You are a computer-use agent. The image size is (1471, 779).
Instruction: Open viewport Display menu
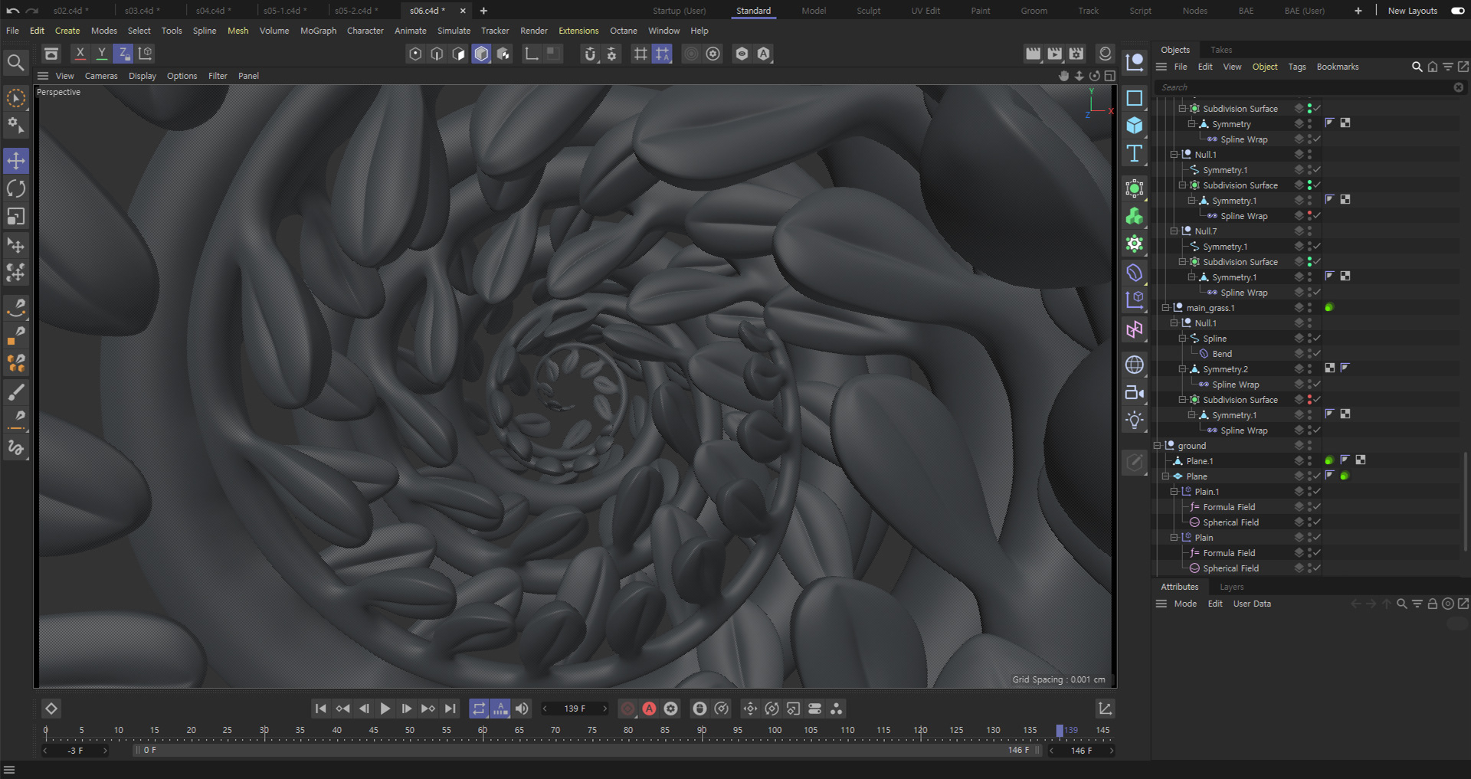coord(143,76)
